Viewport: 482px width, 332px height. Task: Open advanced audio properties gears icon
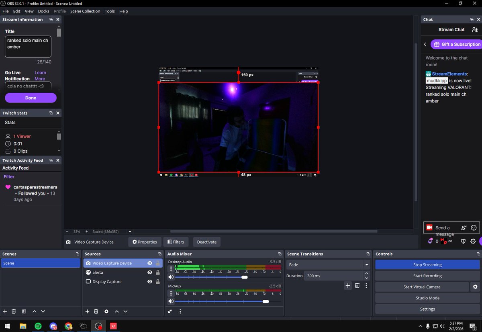(x=170, y=312)
